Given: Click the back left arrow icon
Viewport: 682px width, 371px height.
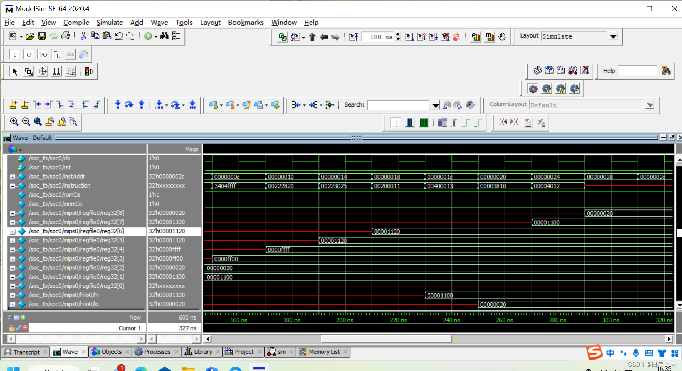Looking at the screenshot, I should pos(324,37).
